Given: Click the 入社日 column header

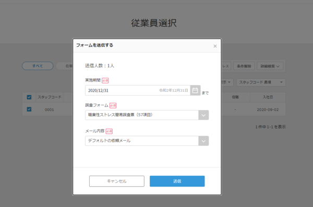Looking at the screenshot, I should pos(268,97).
